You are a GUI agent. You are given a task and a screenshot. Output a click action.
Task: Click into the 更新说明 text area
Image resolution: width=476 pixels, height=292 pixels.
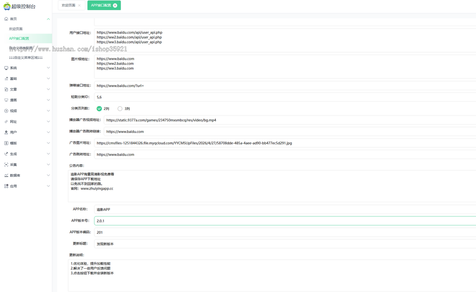click(x=272, y=275)
